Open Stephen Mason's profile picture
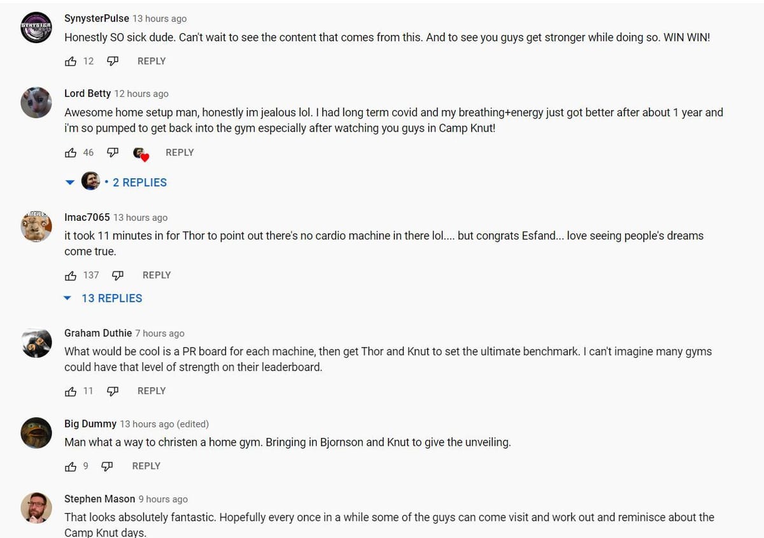The height and width of the screenshot is (538, 764). pyautogui.click(x=36, y=507)
